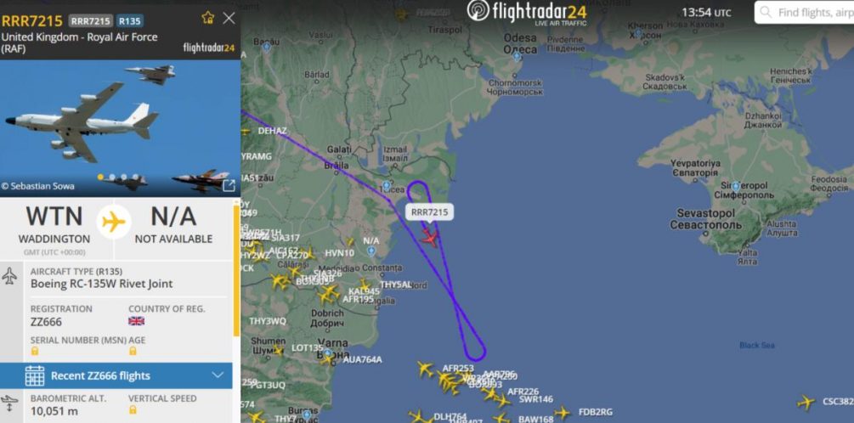Close the RRR7215 flight details panel

point(229,18)
